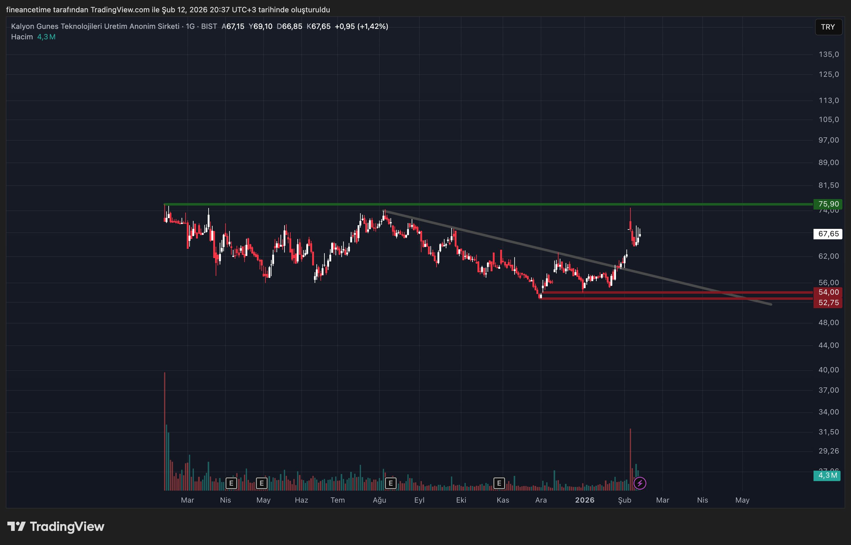Click the tallest red volume bar at chart start

165,425
